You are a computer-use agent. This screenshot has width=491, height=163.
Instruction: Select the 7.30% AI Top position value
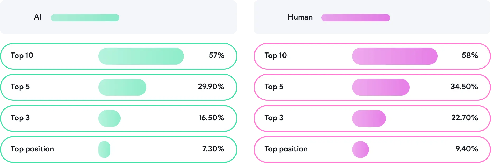tap(213, 149)
